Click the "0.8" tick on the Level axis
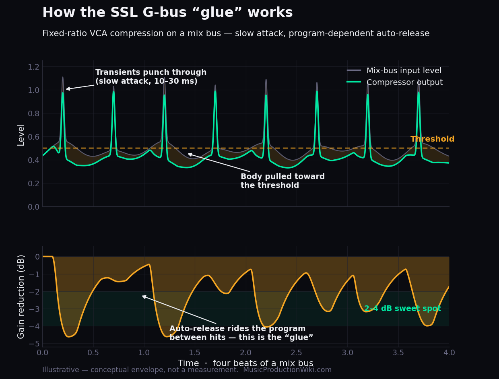The image size is (499, 379). pos(33,113)
